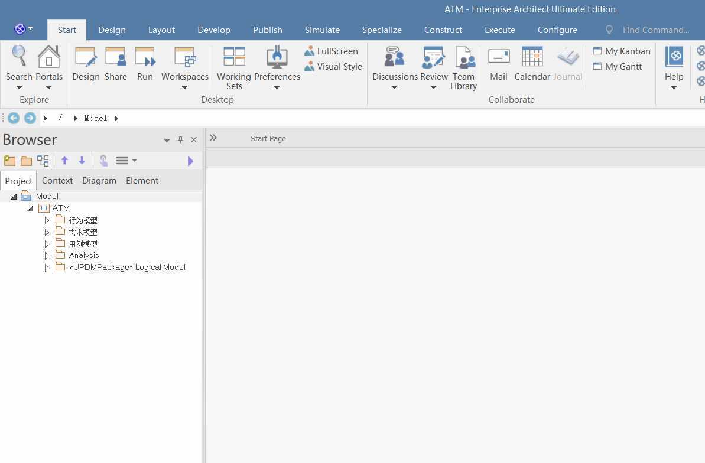Open the dropdown arrow under Search
This screenshot has width=705, height=463.
point(19,87)
